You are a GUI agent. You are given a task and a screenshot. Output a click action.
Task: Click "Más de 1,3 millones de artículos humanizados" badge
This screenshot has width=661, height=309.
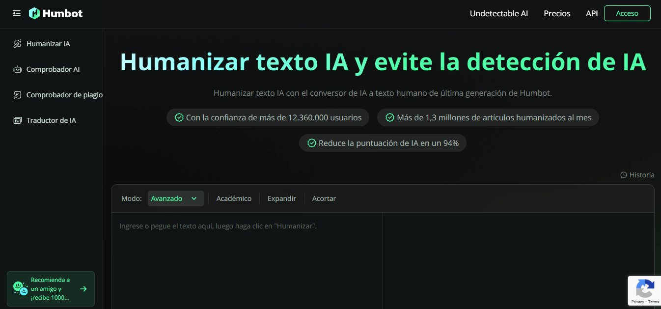(x=488, y=117)
